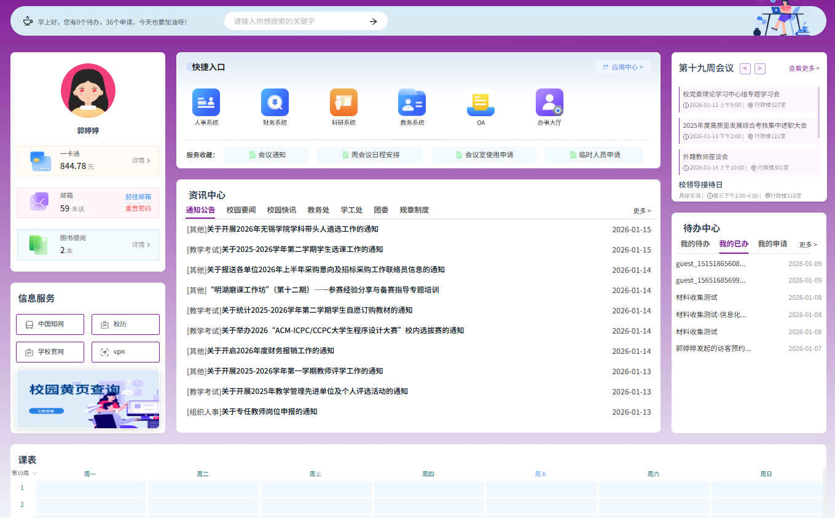Open the 教务系统 icon

coord(412,103)
